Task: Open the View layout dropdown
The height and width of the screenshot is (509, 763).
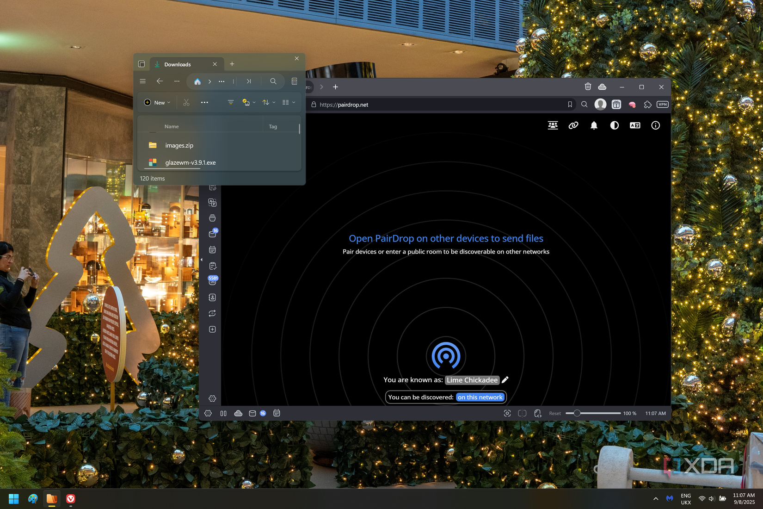Action: (x=288, y=102)
